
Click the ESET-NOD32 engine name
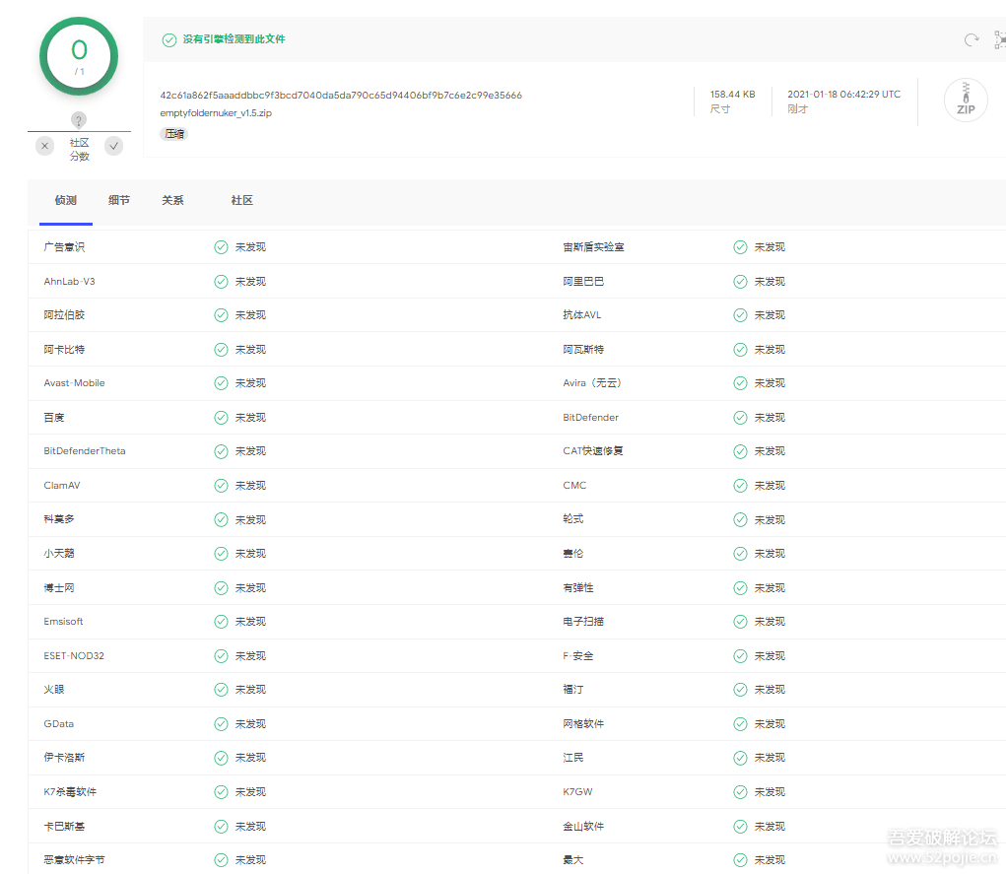coord(74,655)
